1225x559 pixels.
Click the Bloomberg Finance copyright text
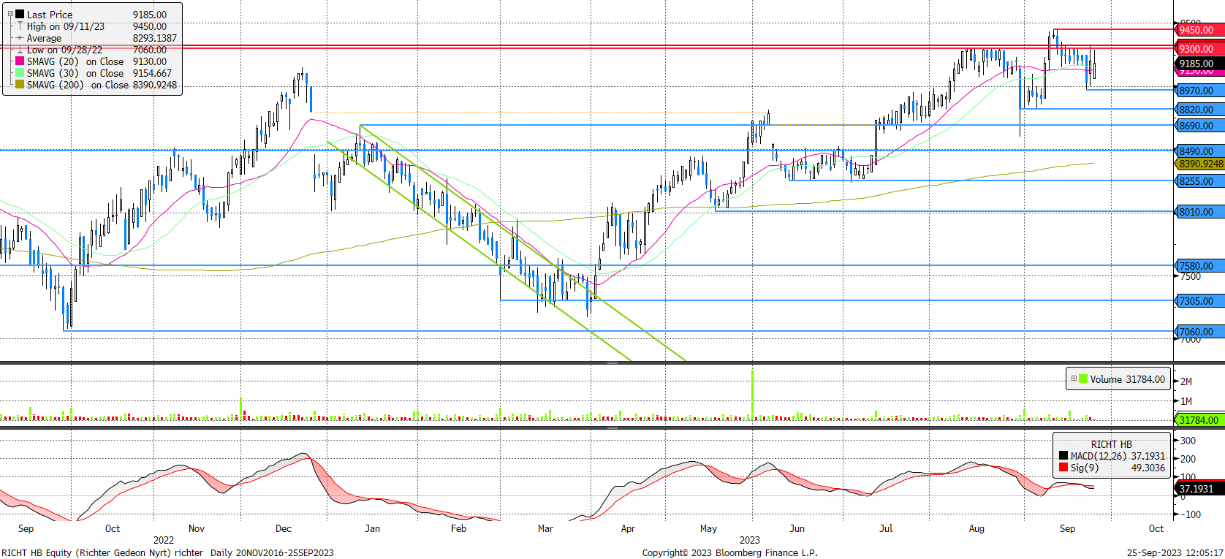(729, 552)
